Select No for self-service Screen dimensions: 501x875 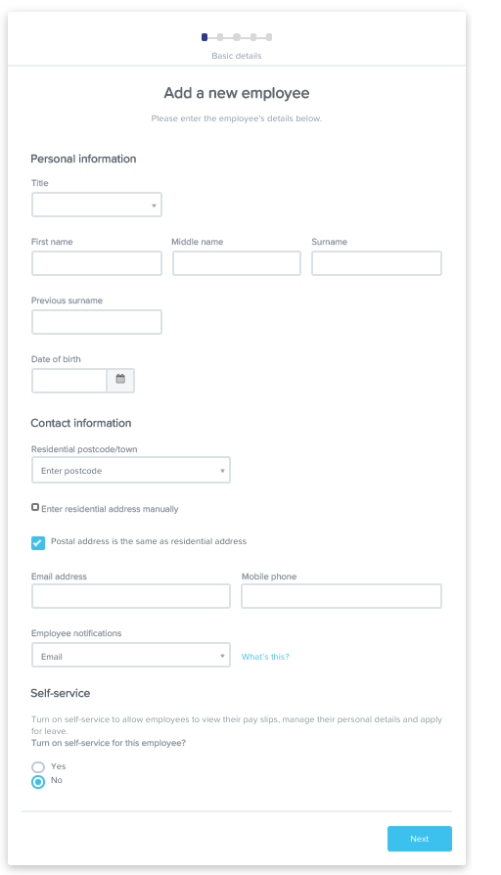(x=38, y=782)
